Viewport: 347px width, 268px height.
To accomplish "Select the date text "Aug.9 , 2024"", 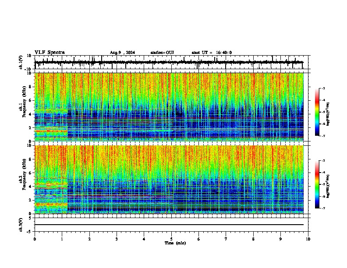I will (x=122, y=53).
